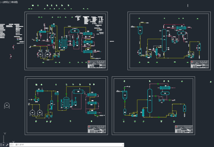Select the title block of the top-left sheet

(x=97, y=64)
